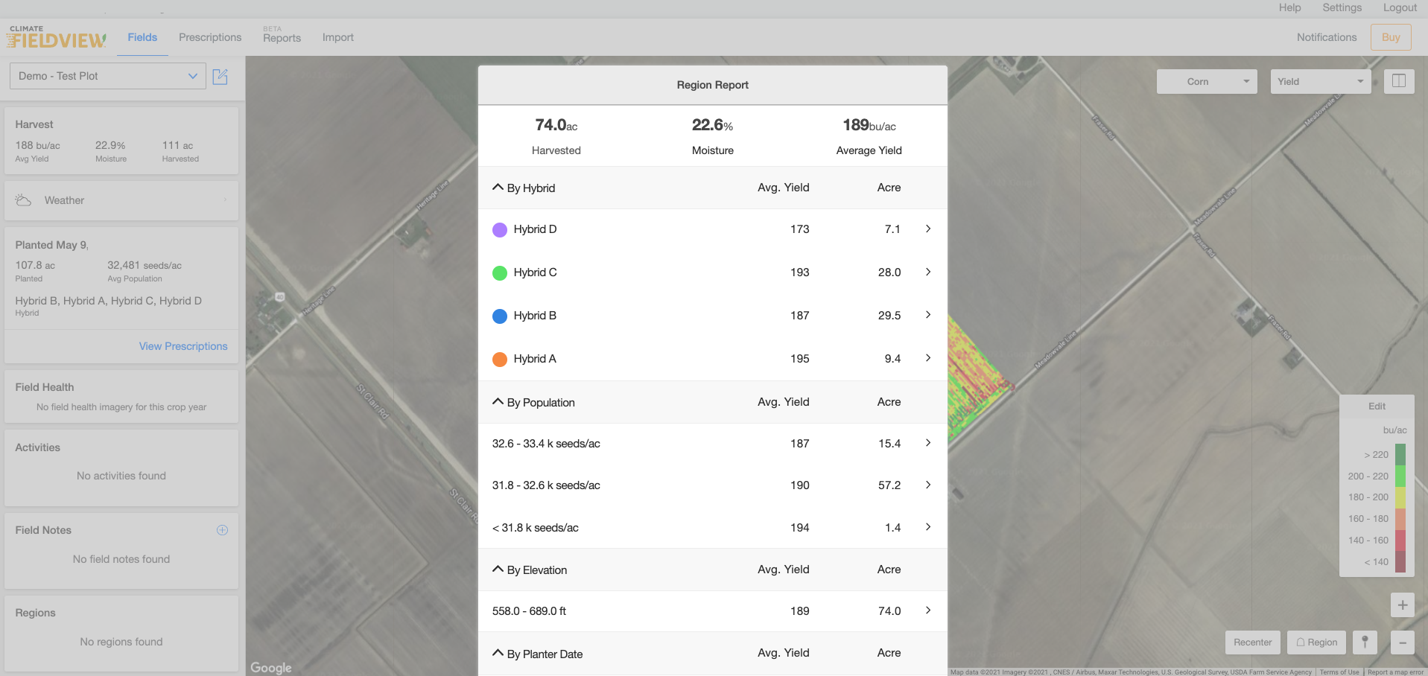This screenshot has width=1428, height=676.
Task: Open the Corn crop dropdown
Action: [1207, 81]
